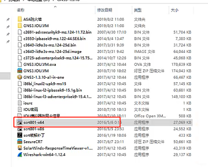Click the c3640-ik9o3s-mz.124-25d.bin file icon
Viewport: 208px width, 167px height.
20,45
